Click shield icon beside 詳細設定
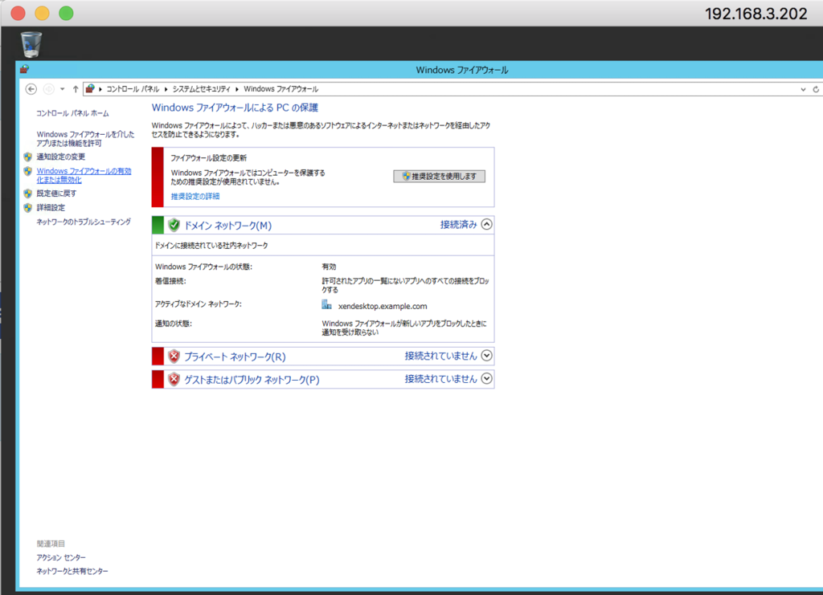823x595 pixels. click(28, 208)
